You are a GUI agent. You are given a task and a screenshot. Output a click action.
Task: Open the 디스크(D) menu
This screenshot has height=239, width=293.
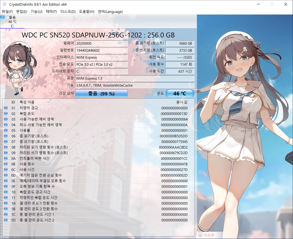(68, 11)
